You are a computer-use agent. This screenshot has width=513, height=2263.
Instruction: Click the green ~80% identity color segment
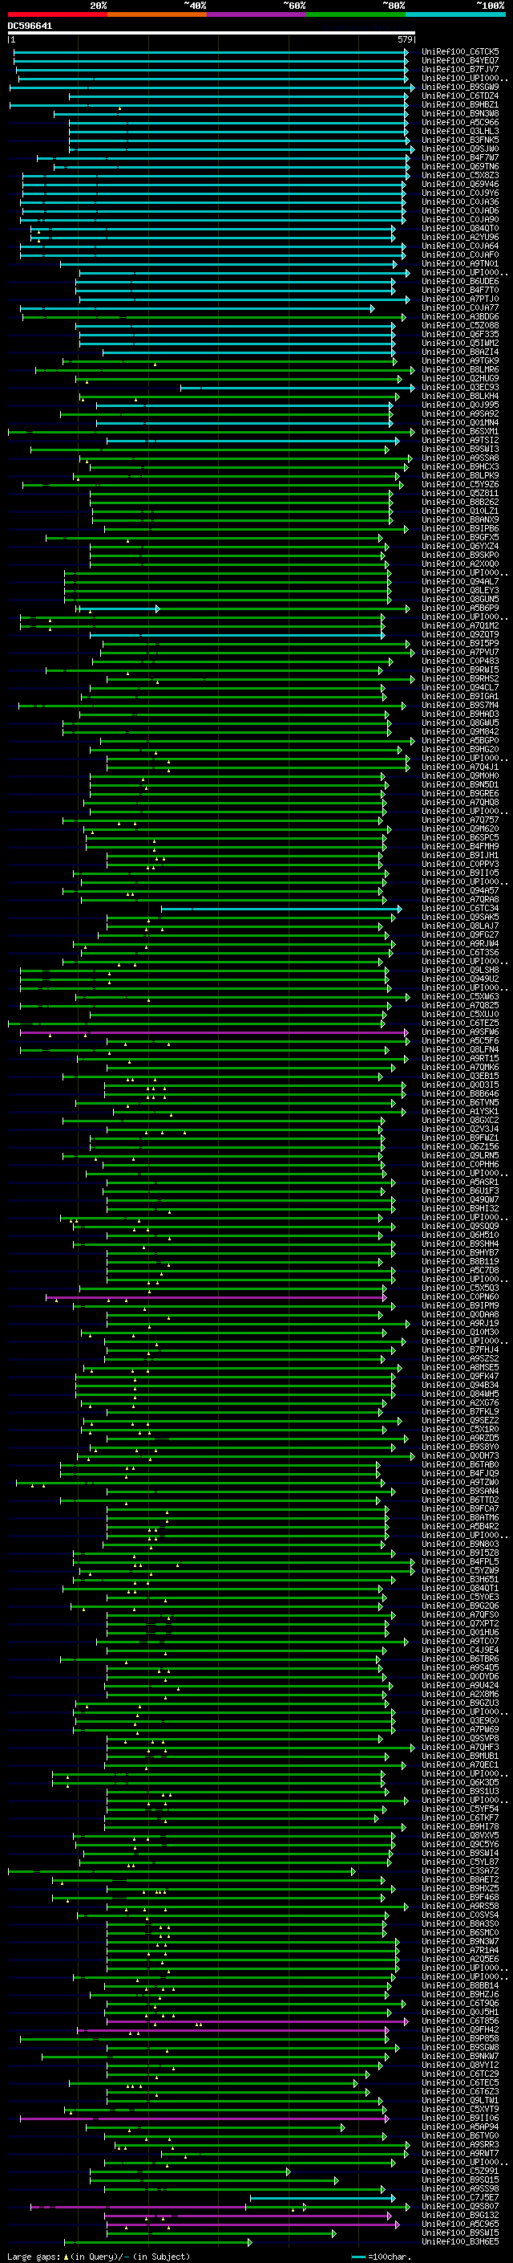point(356,15)
